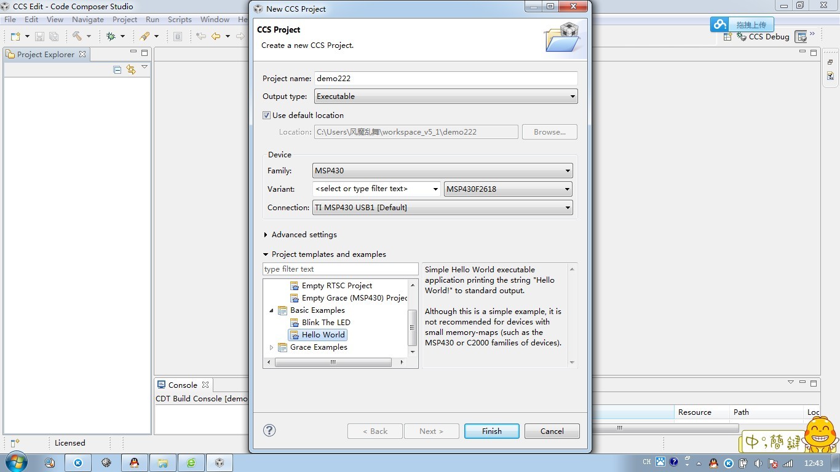Switch to the CCS Debug perspective
Viewport: 840px width, 472px height.
pyautogui.click(x=763, y=36)
